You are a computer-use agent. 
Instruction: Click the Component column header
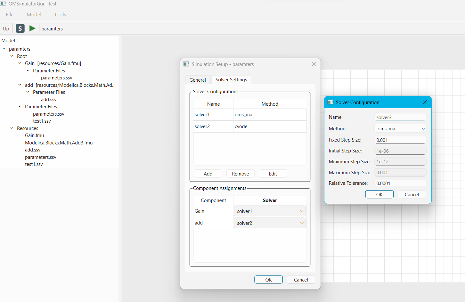click(x=214, y=200)
